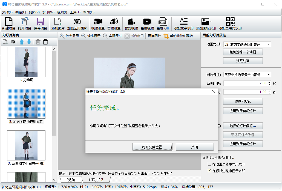282x191 pixels.
Task: Select slide thumbnail 2. 右方向两边扫射展开
Action: click(26, 104)
